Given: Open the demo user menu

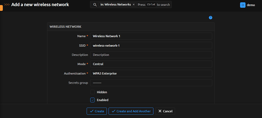Looking at the screenshot, I should (x=250, y=5).
